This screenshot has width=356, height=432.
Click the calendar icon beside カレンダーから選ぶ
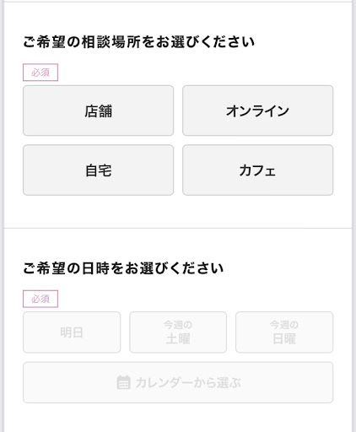[x=123, y=382]
